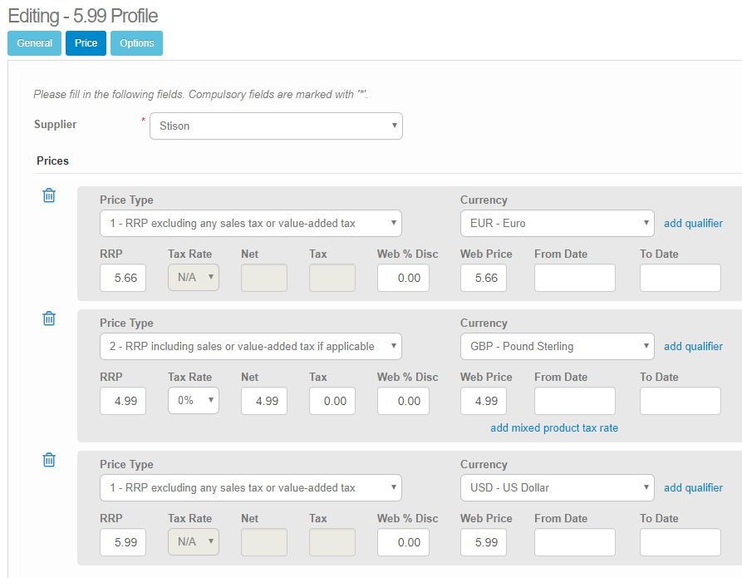Open the EUR - Euro currency dropdown

(557, 223)
